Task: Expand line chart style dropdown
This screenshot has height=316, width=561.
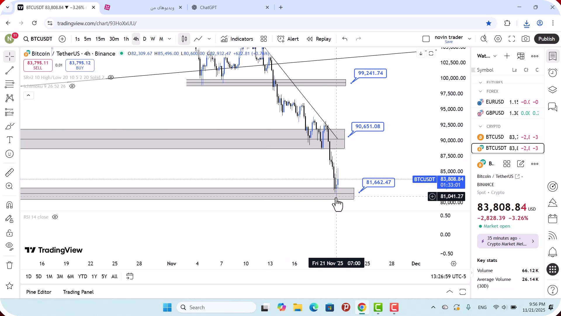Action: click(x=209, y=39)
